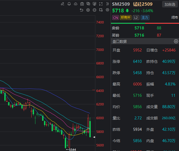Zoom in chart with plus icon
Screen dimensions: 179x151
tap(88, 10)
